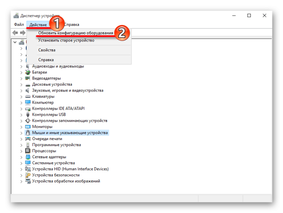The image size is (283, 213).
Task: Click the Системные устройства icon
Action: (28, 163)
